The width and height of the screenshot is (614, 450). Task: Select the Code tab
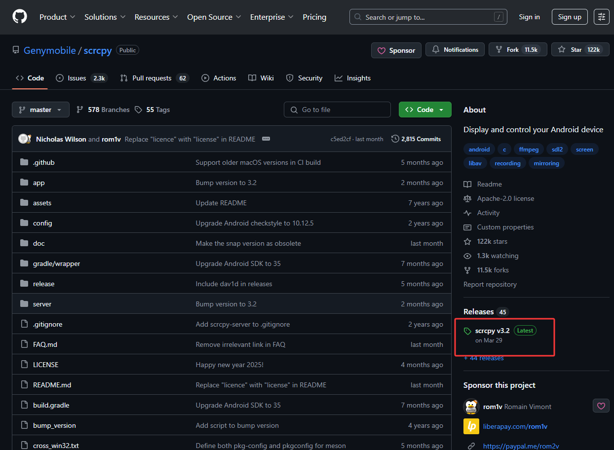[x=30, y=78]
